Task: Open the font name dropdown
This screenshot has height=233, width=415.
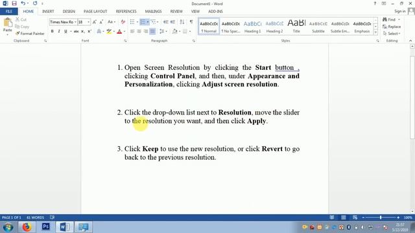Action: click(x=75, y=22)
